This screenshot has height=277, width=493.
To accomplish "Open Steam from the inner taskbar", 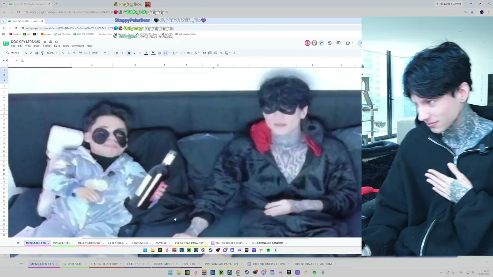I will pos(210,250).
